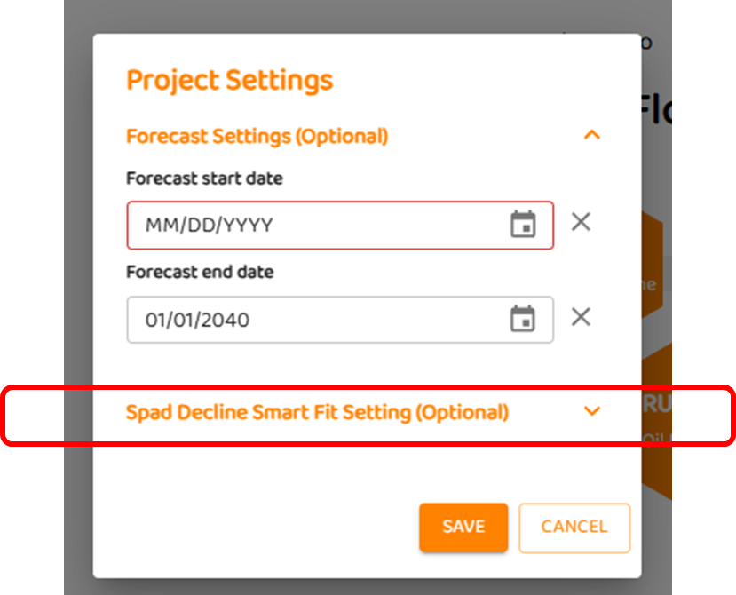Click the Forecast end date label
This screenshot has height=595, width=736.
tap(200, 272)
